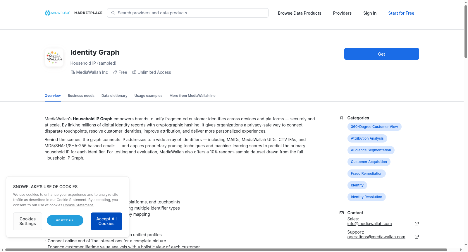Image resolution: width=468 pixels, height=252 pixels.
Task: Click the left arrow of the horizontal scrollbar
Action: (x=2, y=250)
